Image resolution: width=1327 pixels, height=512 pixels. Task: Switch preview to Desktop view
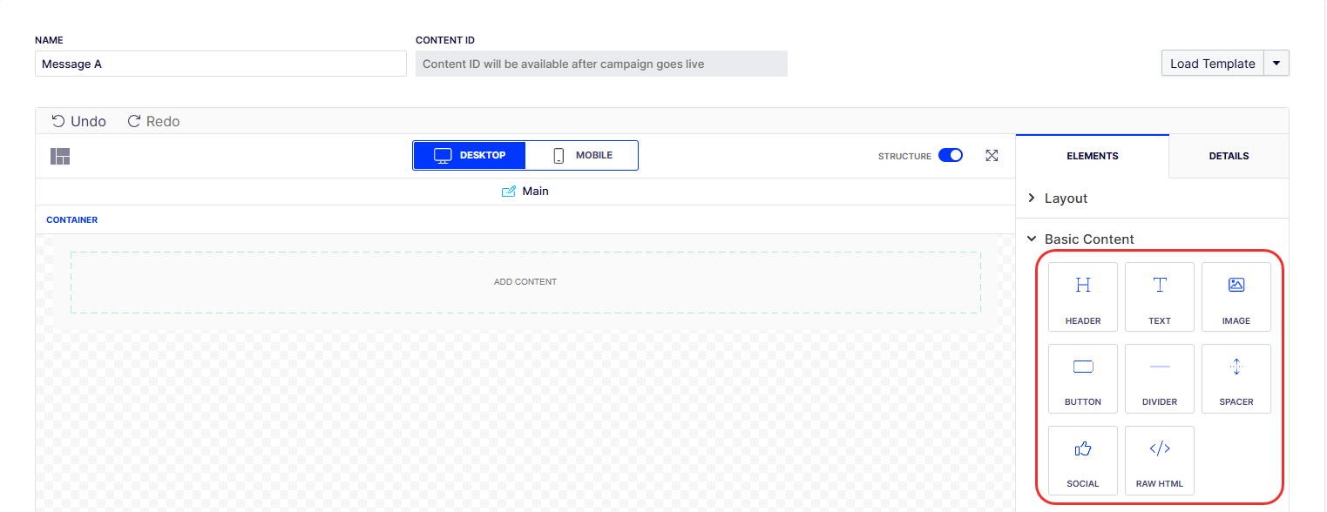(x=470, y=156)
